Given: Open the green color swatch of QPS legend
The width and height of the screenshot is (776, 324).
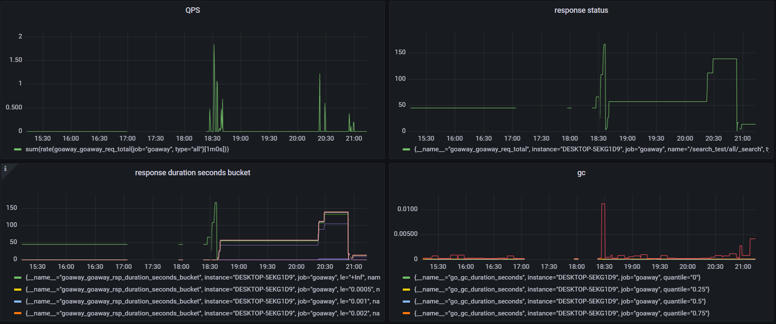Looking at the screenshot, I should click(18, 150).
